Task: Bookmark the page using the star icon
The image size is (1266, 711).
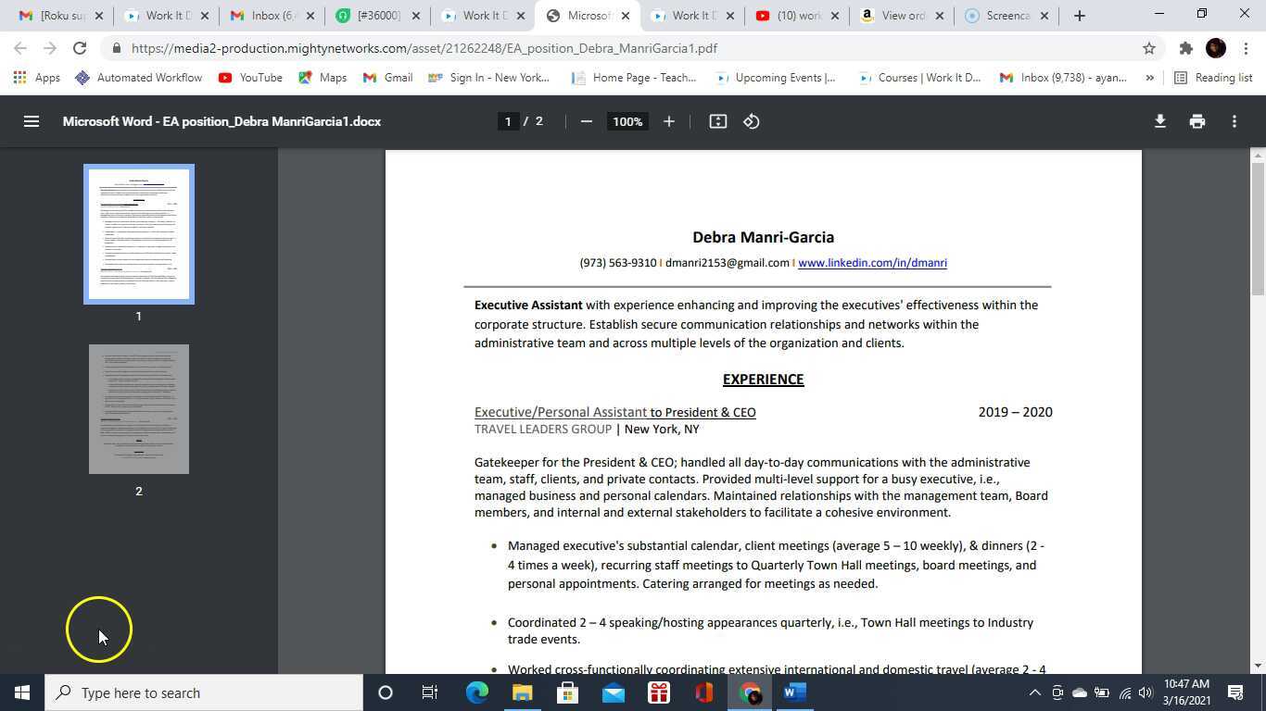Action: [1149, 47]
